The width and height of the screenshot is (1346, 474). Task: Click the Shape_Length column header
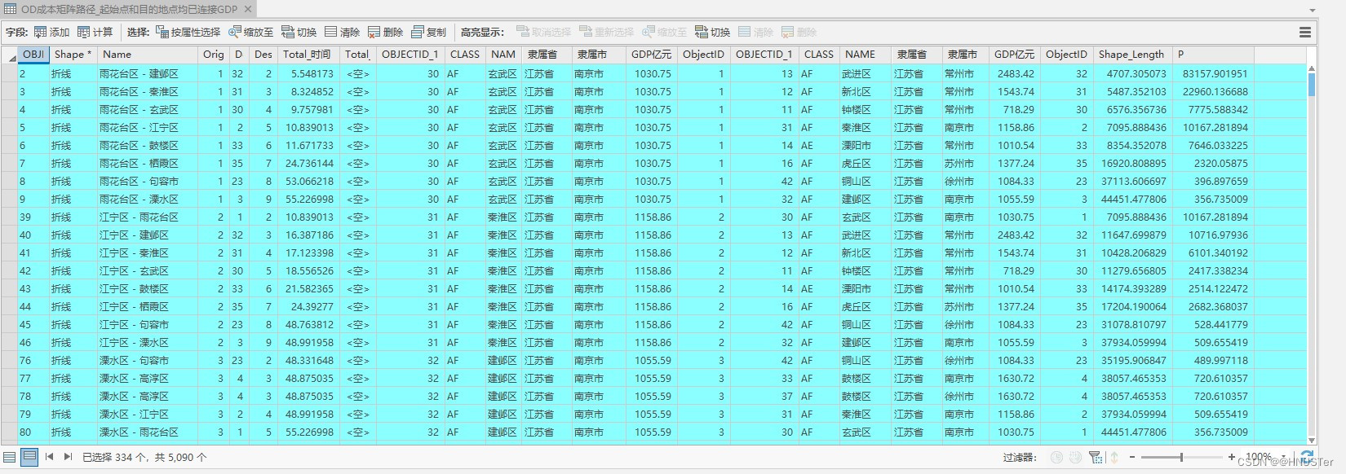tap(1131, 55)
